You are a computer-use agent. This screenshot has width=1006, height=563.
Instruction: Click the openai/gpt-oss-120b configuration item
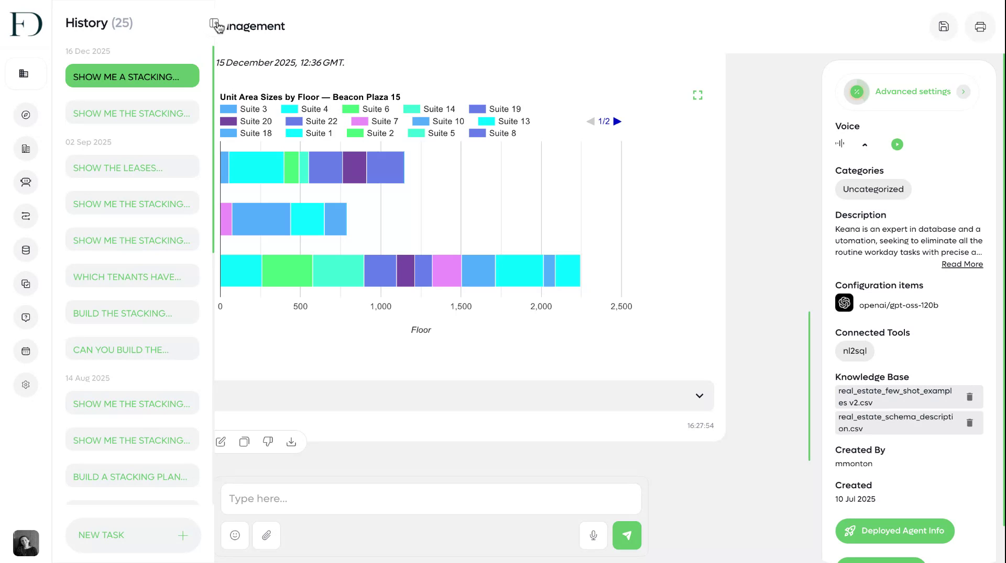pos(887,303)
